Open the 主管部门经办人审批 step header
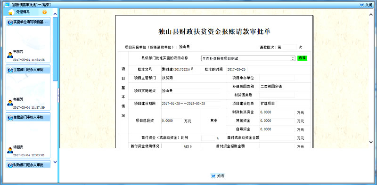 tap(28, 70)
